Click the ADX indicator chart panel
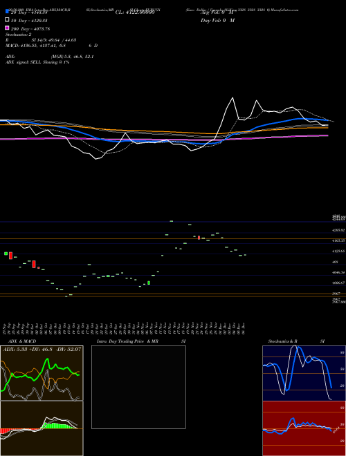The image size is (346, 456). point(42,373)
